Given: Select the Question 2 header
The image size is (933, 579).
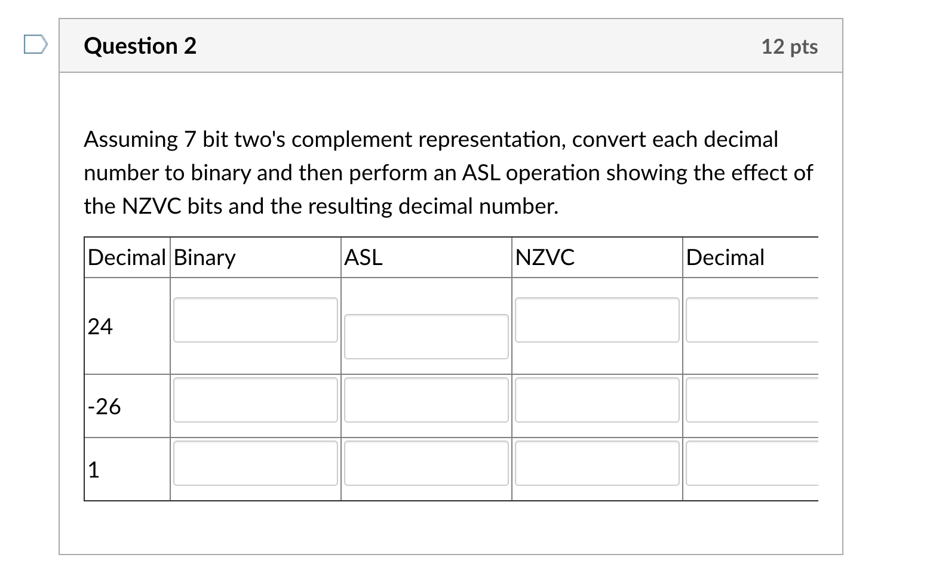Looking at the screenshot, I should coord(141,45).
